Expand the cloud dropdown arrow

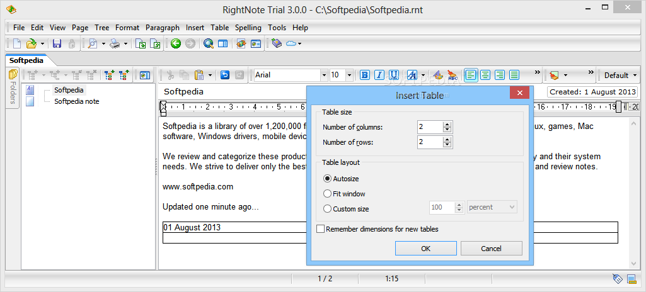click(300, 43)
